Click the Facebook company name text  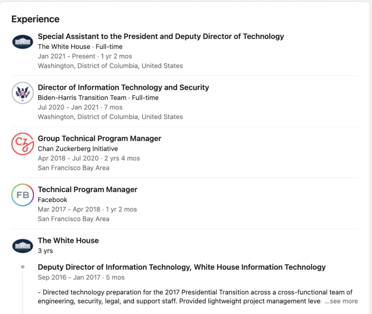click(53, 200)
